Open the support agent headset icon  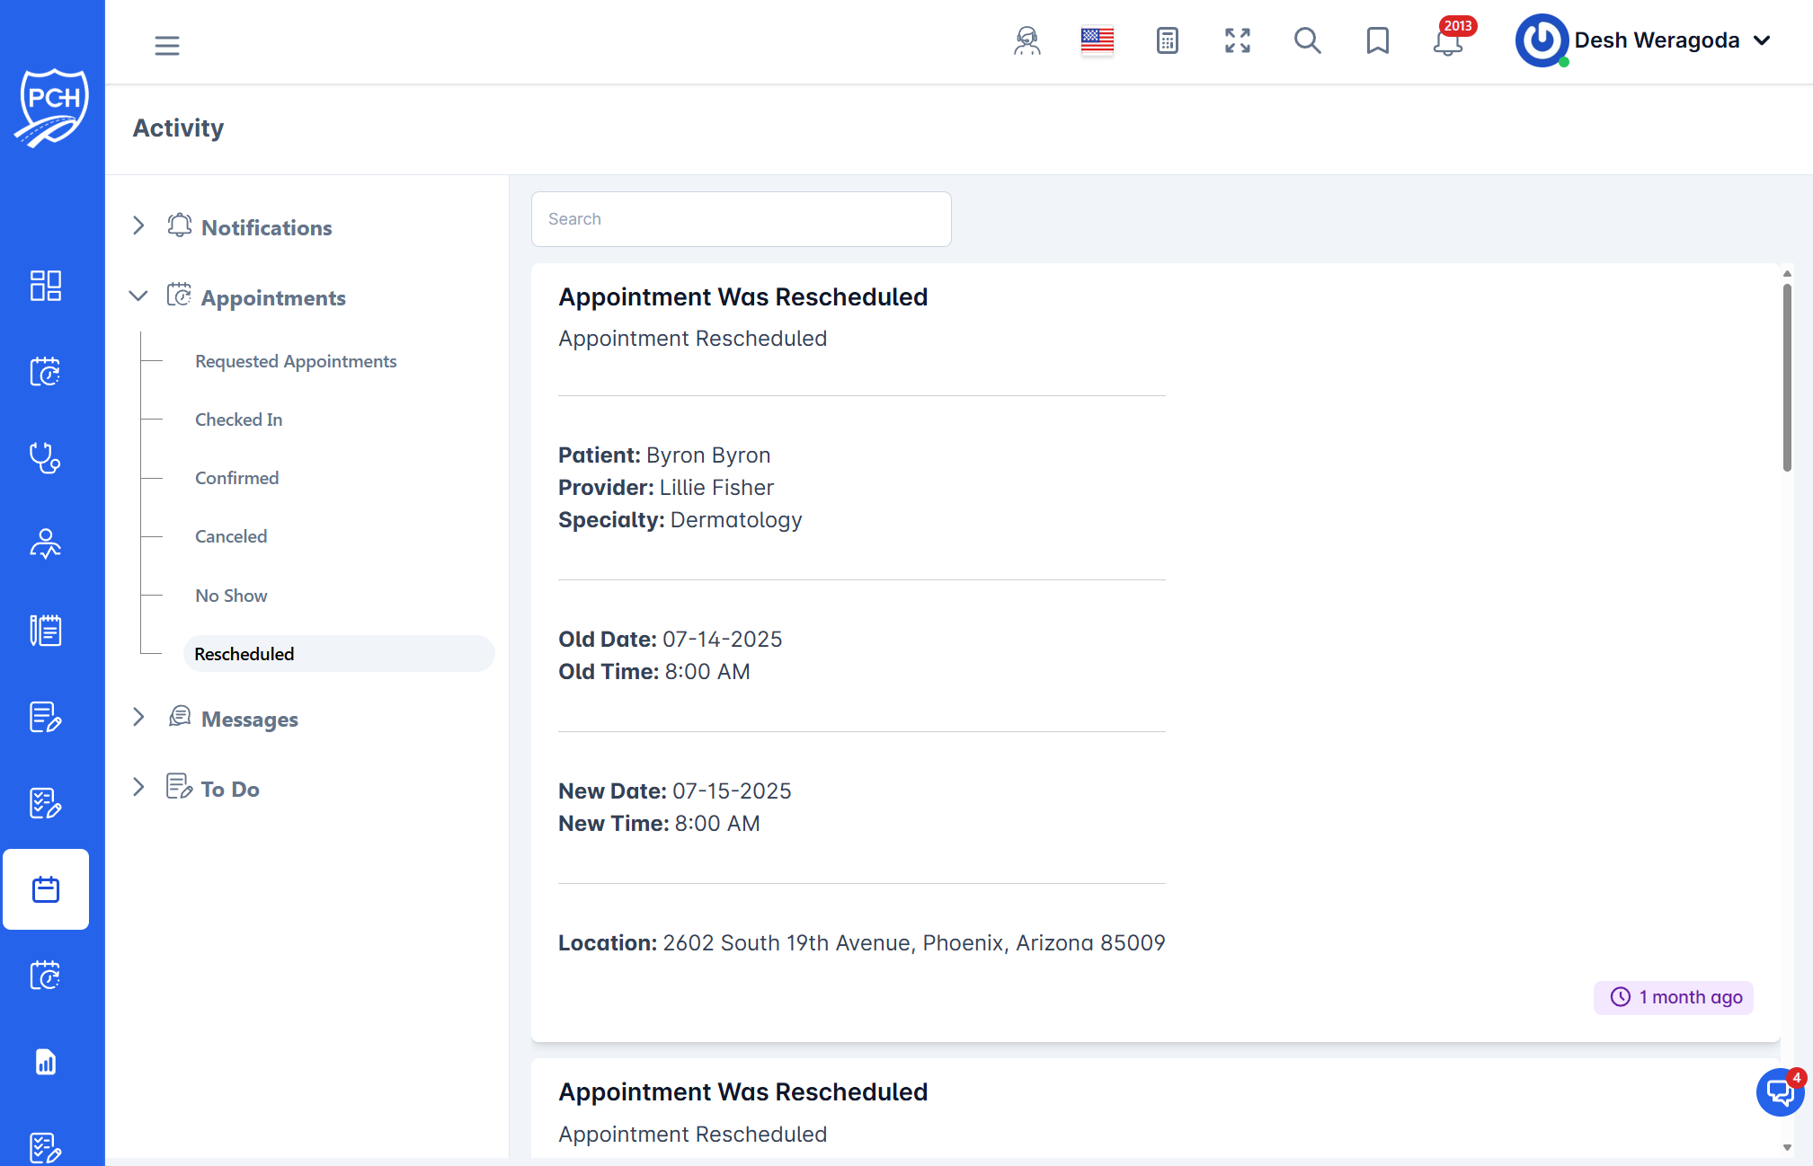pyautogui.click(x=1026, y=41)
